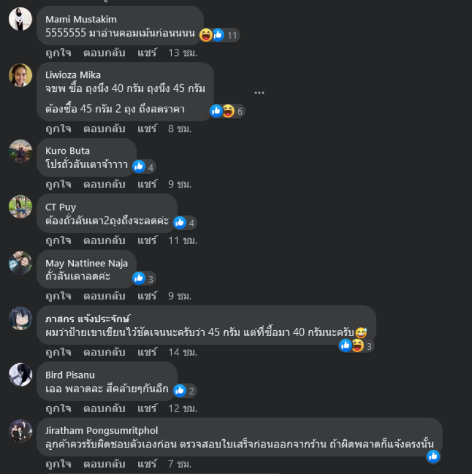This screenshot has width=472, height=474.
Task: Open the Jiratham Pongsumritphol profile name link
Action: (101, 430)
